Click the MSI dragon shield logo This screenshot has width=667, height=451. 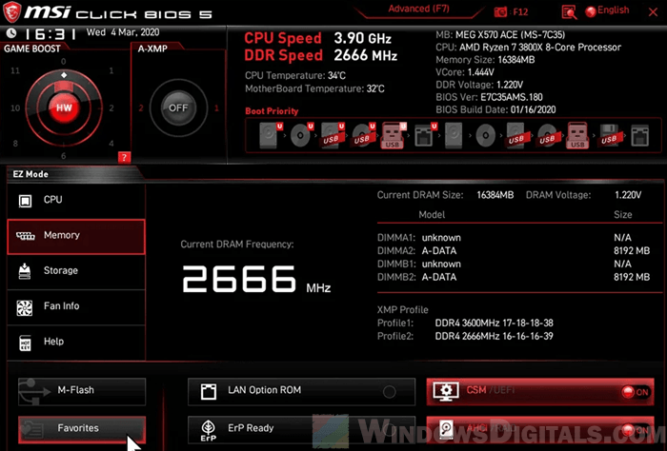point(11,11)
